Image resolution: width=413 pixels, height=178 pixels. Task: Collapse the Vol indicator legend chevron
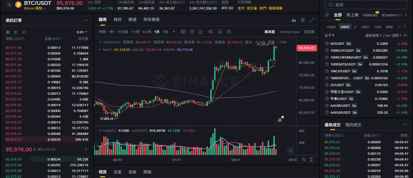point(100,131)
